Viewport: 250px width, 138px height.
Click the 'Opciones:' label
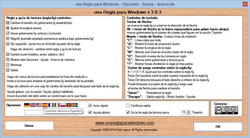point(14,105)
